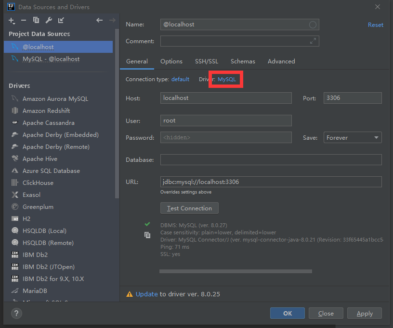
Task: Click the color circle in the Name field
Action: [x=313, y=24]
